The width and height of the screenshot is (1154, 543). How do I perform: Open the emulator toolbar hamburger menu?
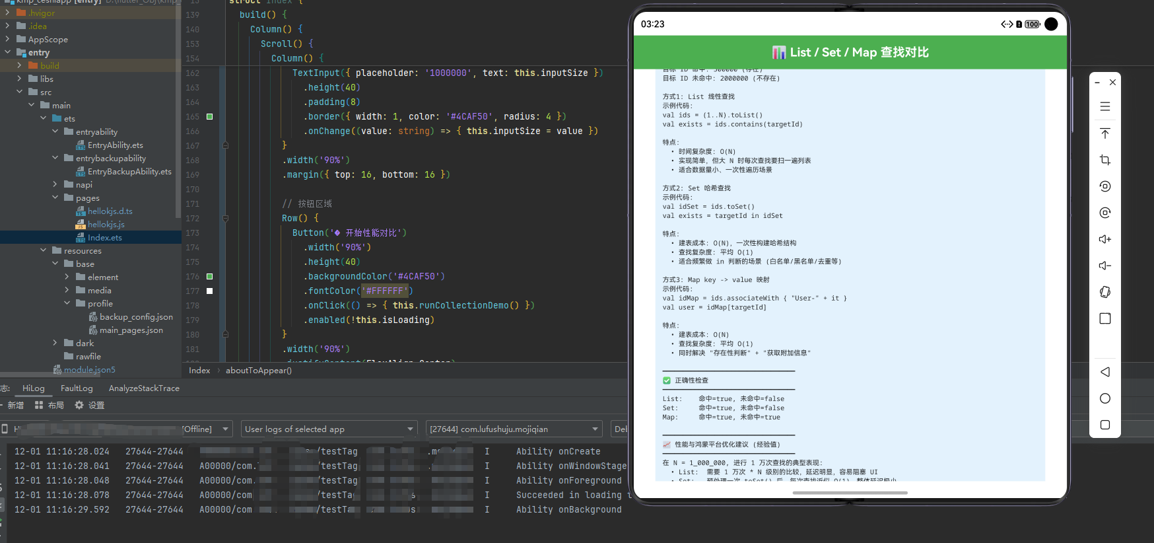(x=1105, y=106)
